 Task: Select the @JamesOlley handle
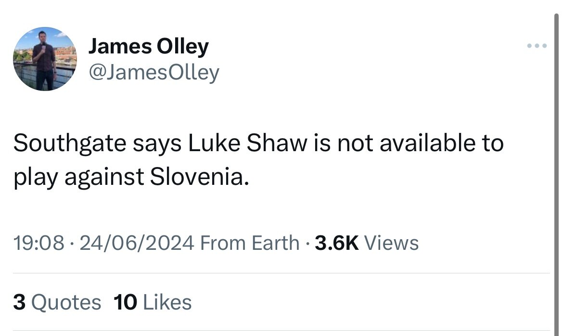pyautogui.click(x=154, y=73)
